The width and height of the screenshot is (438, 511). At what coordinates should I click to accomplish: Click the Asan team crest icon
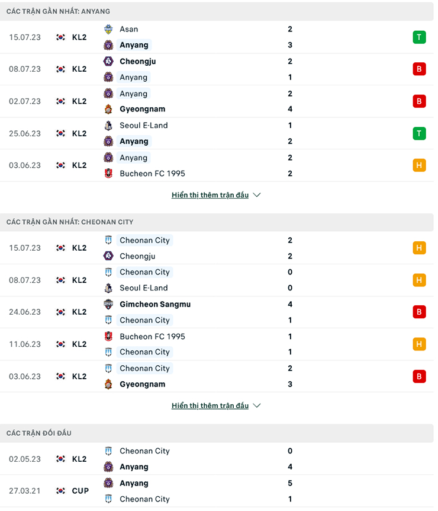tap(108, 29)
